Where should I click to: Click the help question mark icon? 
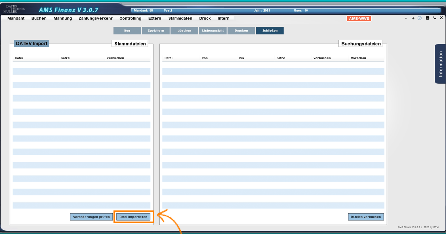420,18
